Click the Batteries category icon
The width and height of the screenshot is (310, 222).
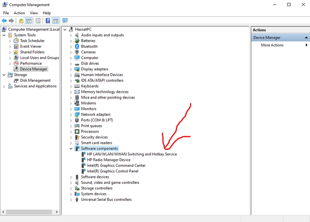[77, 41]
